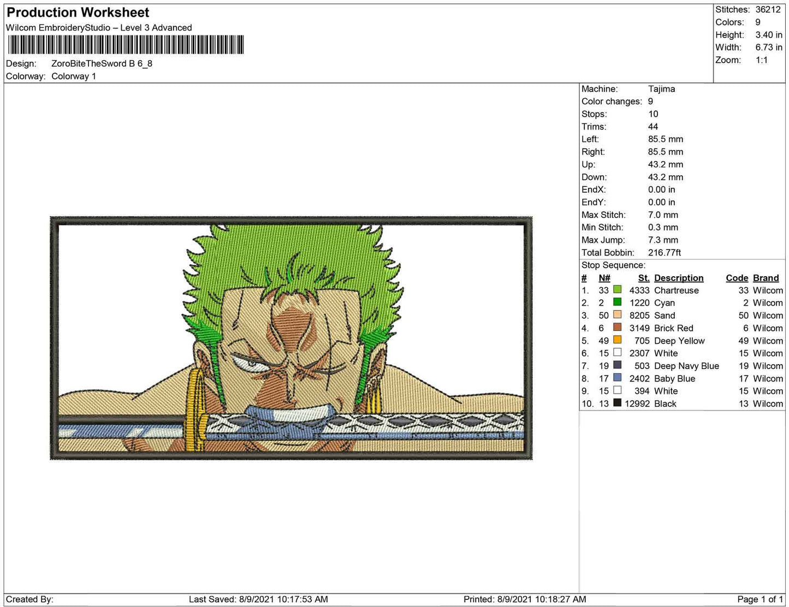Viewport: 789px width, 607px height.
Task: Click the "Colorway 1" value
Action: pyautogui.click(x=74, y=76)
